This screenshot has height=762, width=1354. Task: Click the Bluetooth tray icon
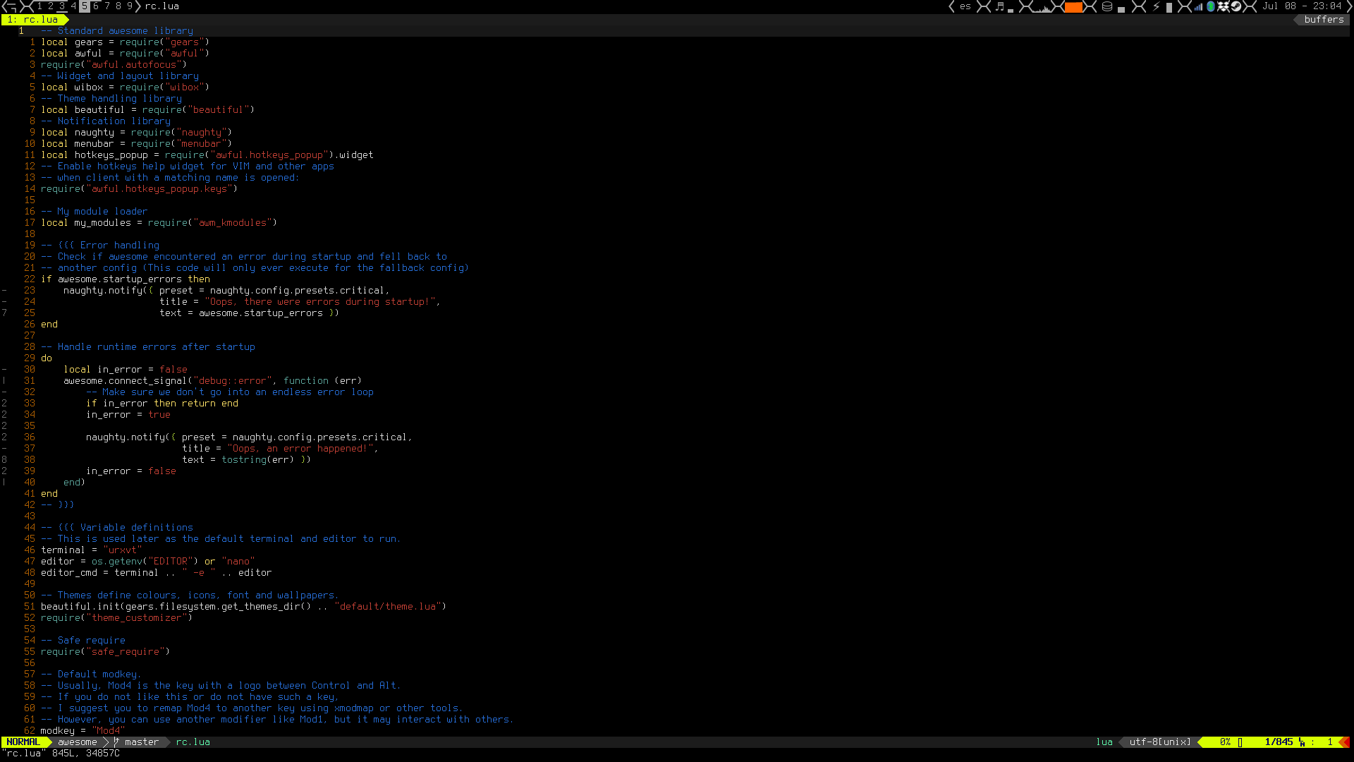click(1210, 6)
